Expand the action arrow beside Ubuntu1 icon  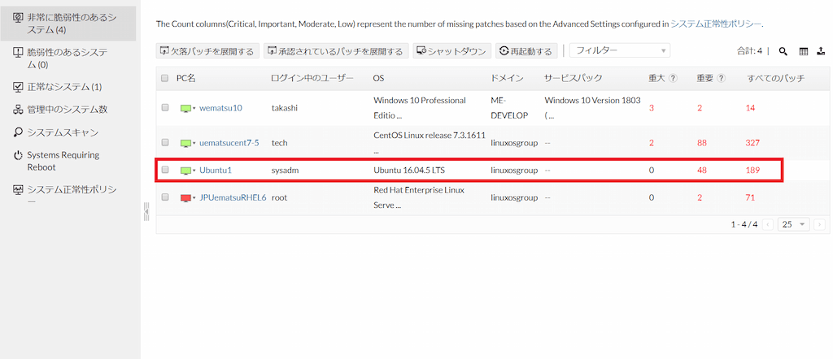tap(194, 171)
